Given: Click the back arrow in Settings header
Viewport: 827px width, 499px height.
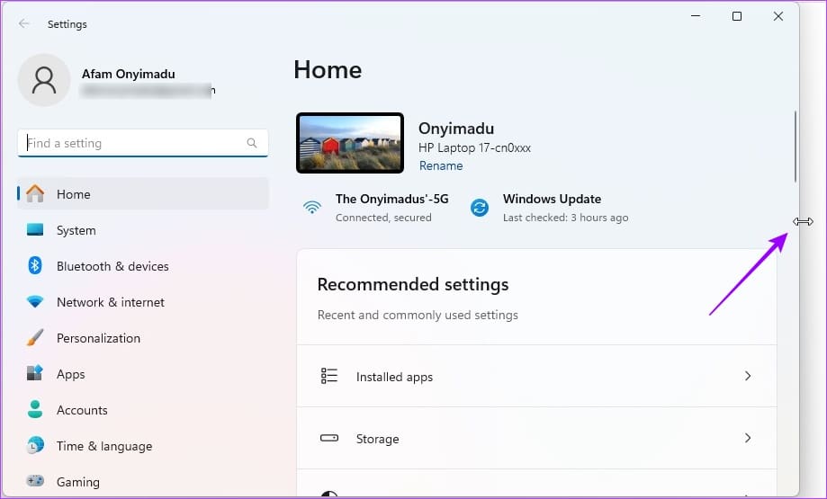Looking at the screenshot, I should click(x=23, y=23).
